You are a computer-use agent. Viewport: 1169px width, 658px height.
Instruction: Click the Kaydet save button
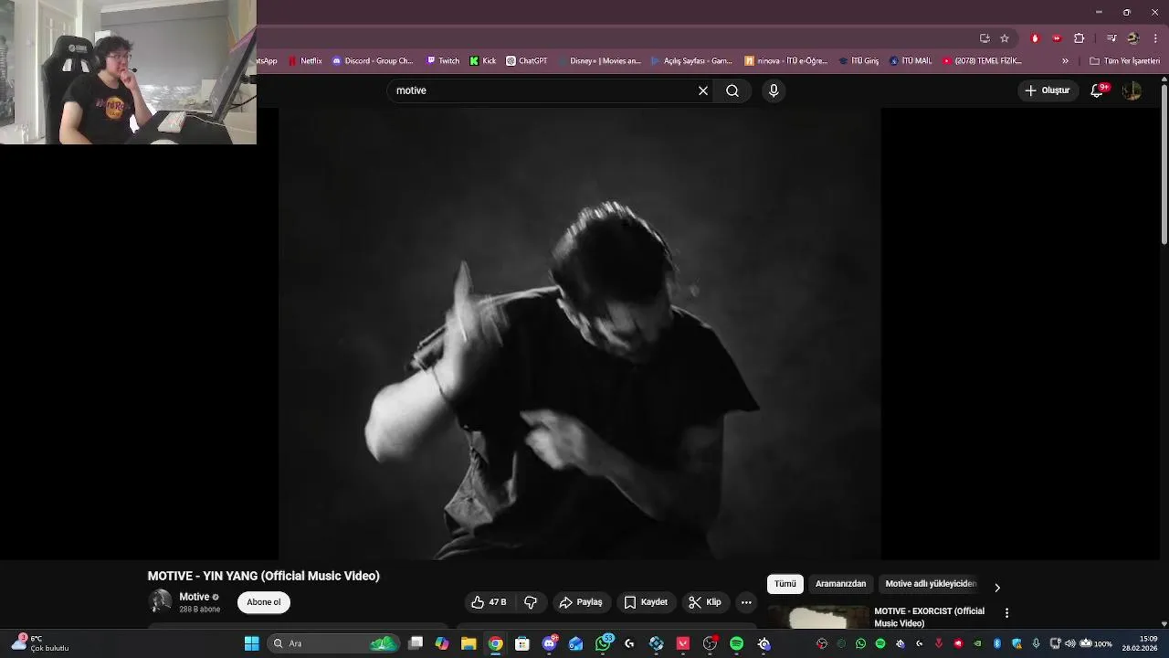click(x=646, y=602)
